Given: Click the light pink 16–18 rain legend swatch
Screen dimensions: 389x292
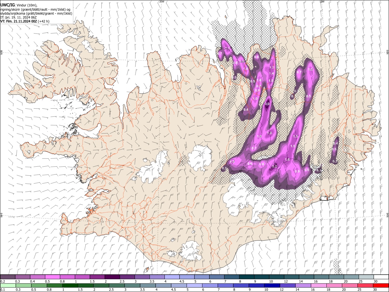Looking at the screenshot, I should point(318,286).
